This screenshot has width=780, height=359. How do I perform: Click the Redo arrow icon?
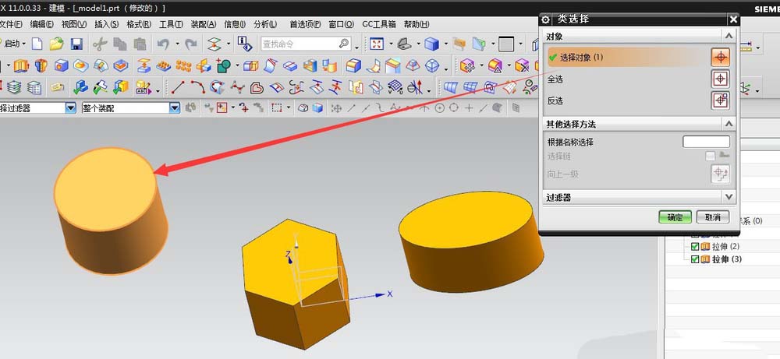191,44
